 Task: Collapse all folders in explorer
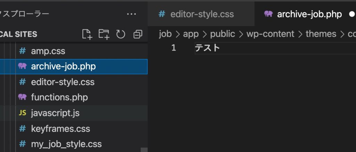coord(138,34)
